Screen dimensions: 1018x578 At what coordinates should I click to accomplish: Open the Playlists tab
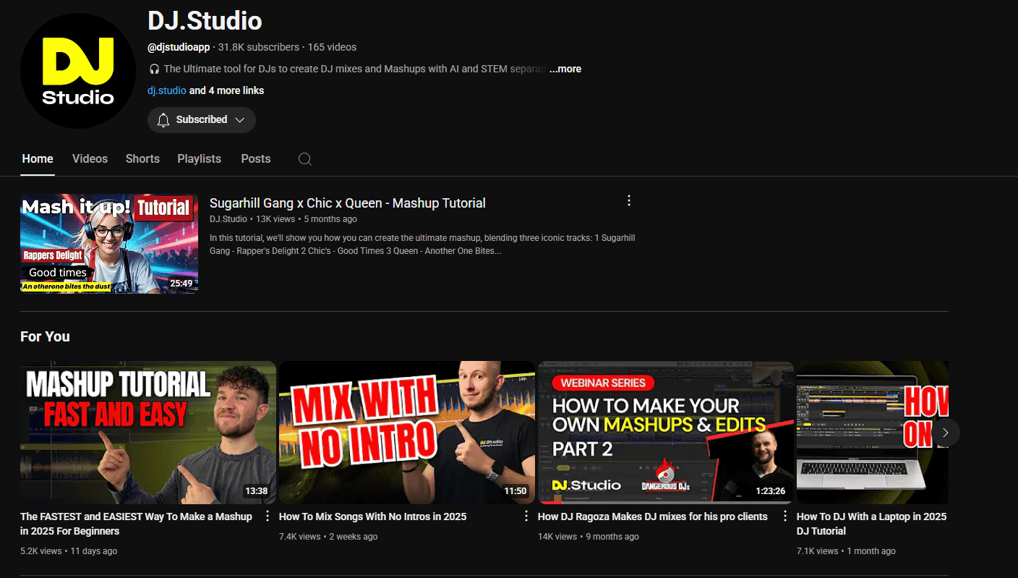[x=199, y=159]
